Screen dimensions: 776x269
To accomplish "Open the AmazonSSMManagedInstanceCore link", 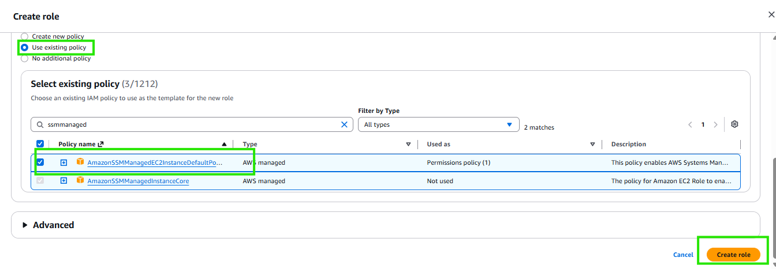I will pyautogui.click(x=138, y=181).
